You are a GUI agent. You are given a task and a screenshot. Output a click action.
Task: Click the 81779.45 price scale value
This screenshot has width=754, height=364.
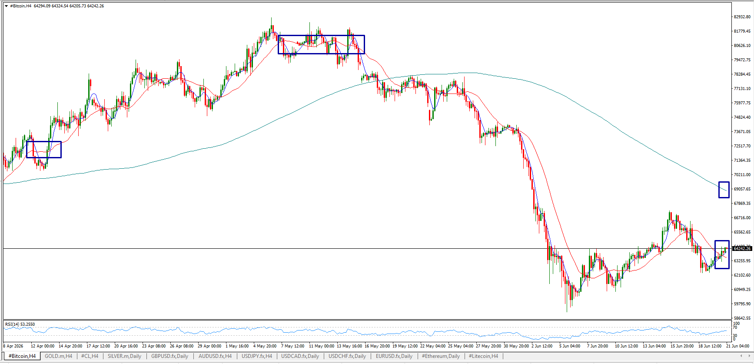pyautogui.click(x=742, y=31)
